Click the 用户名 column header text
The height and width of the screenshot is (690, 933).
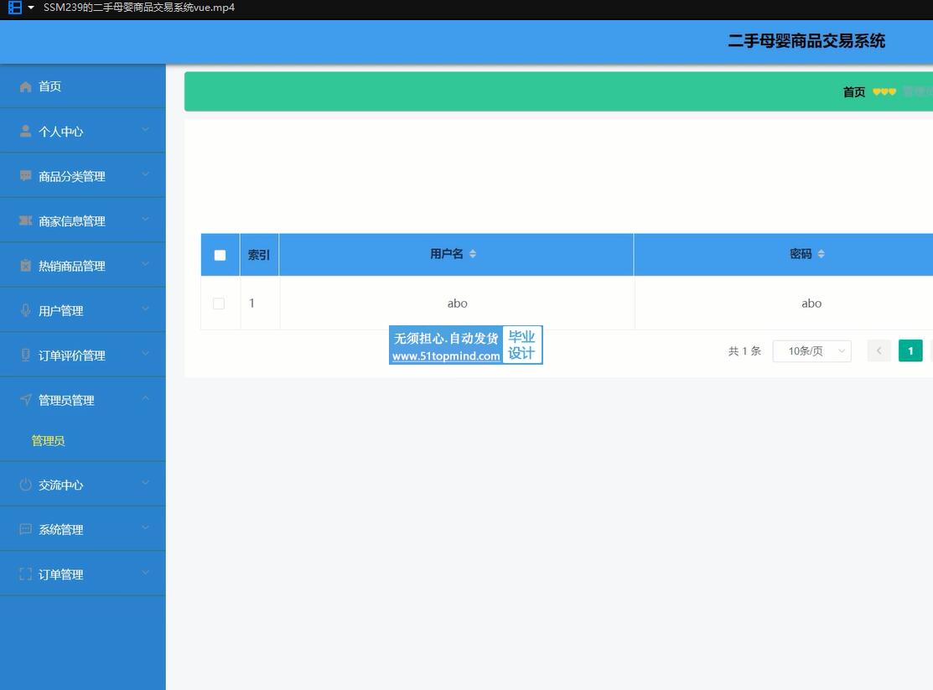pos(446,254)
